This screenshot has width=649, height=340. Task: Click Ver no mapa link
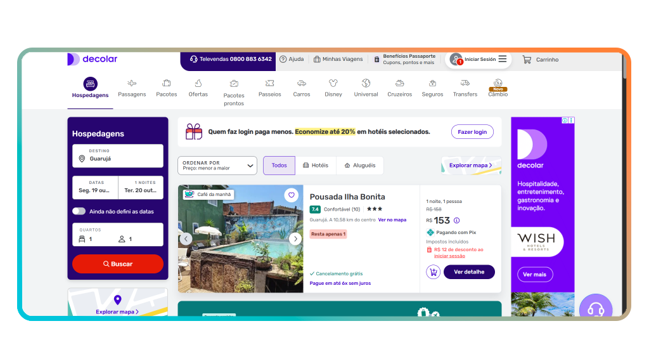click(392, 220)
